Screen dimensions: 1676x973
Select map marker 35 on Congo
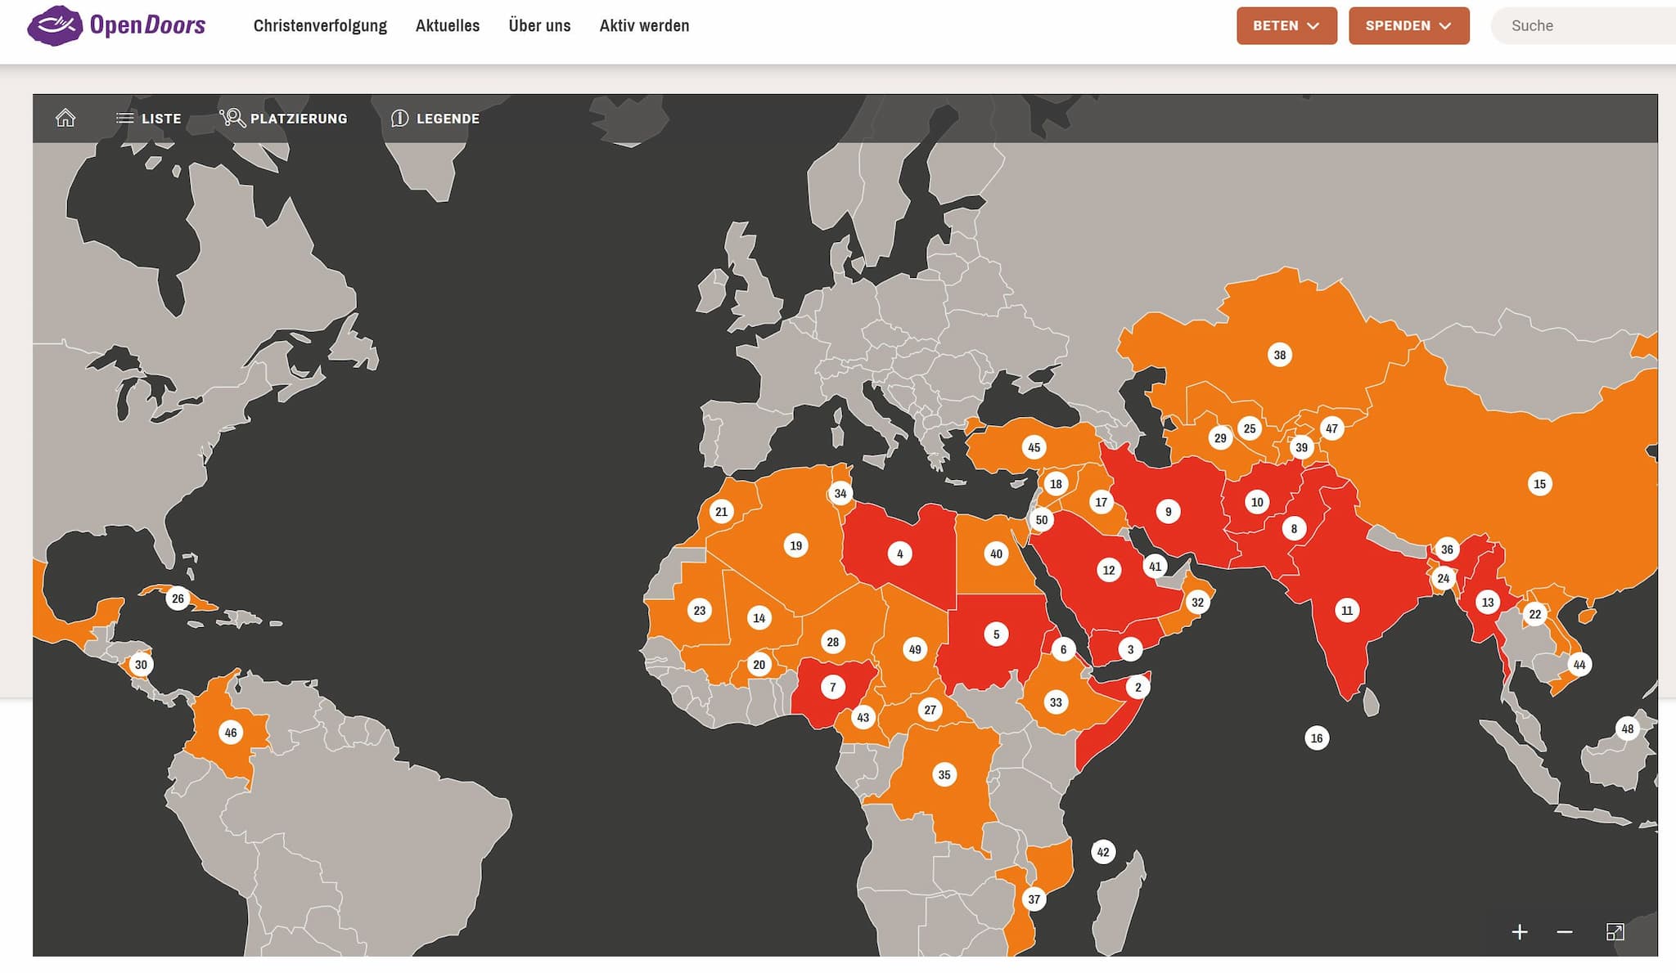[x=944, y=774]
